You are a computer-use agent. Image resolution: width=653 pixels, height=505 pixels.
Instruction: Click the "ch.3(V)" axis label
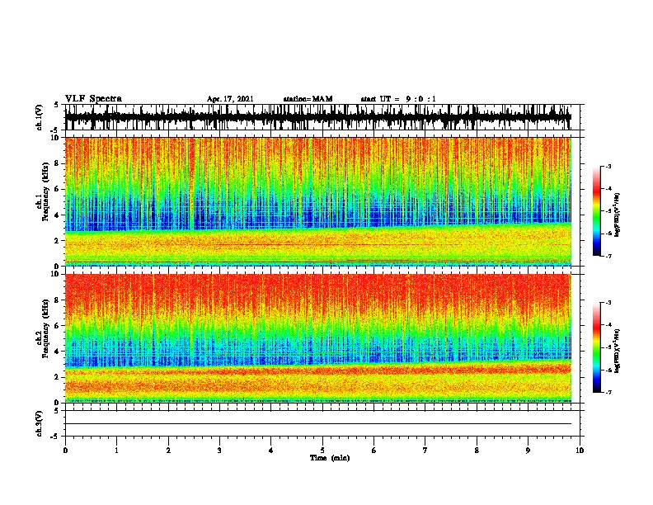40,423
